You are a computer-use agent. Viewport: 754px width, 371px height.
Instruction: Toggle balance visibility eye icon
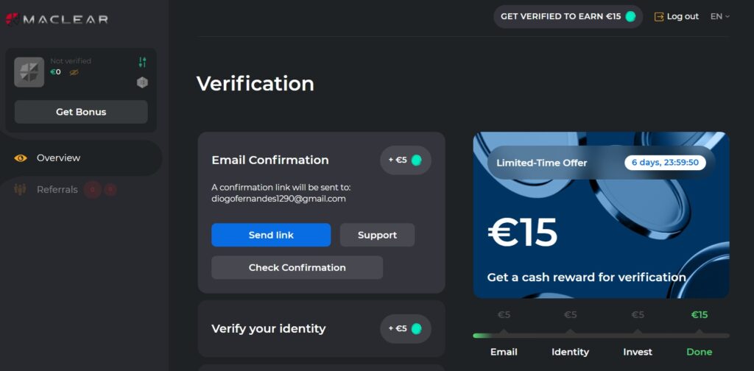(74, 72)
